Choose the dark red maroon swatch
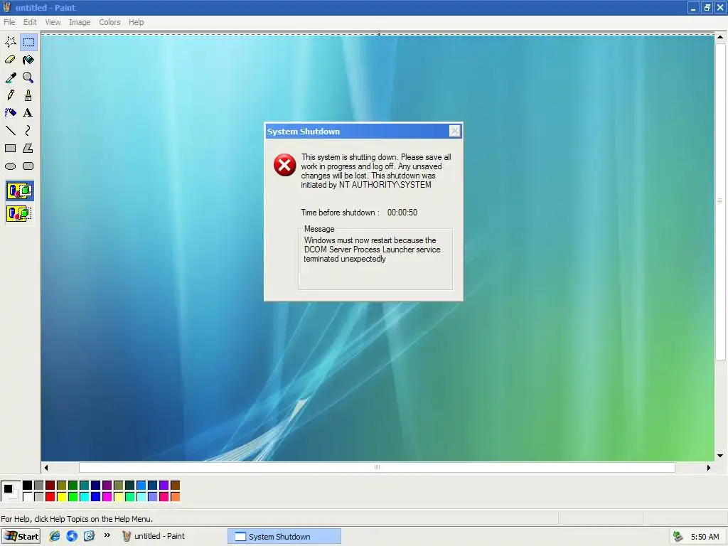 pos(50,485)
